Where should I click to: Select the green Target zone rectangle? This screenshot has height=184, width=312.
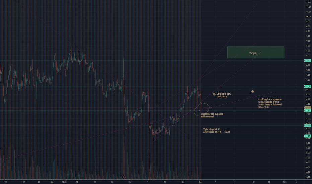(255, 52)
